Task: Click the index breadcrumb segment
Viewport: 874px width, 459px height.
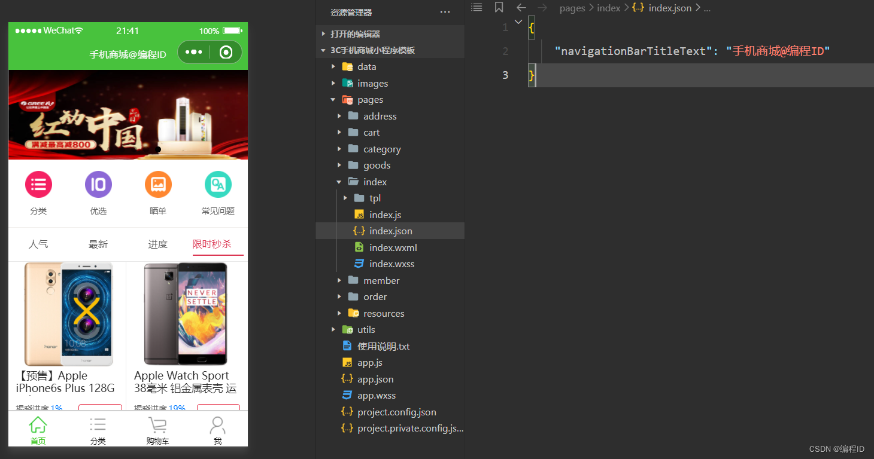Action: point(609,8)
